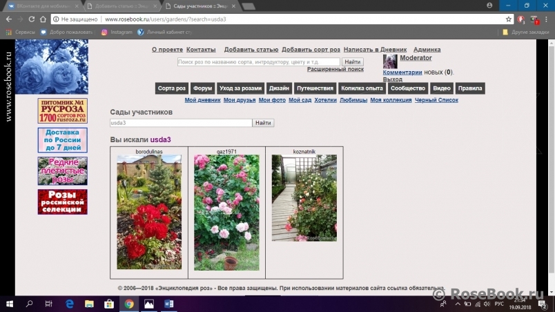
Task: Click the rose name search field at top
Action: click(x=258, y=62)
